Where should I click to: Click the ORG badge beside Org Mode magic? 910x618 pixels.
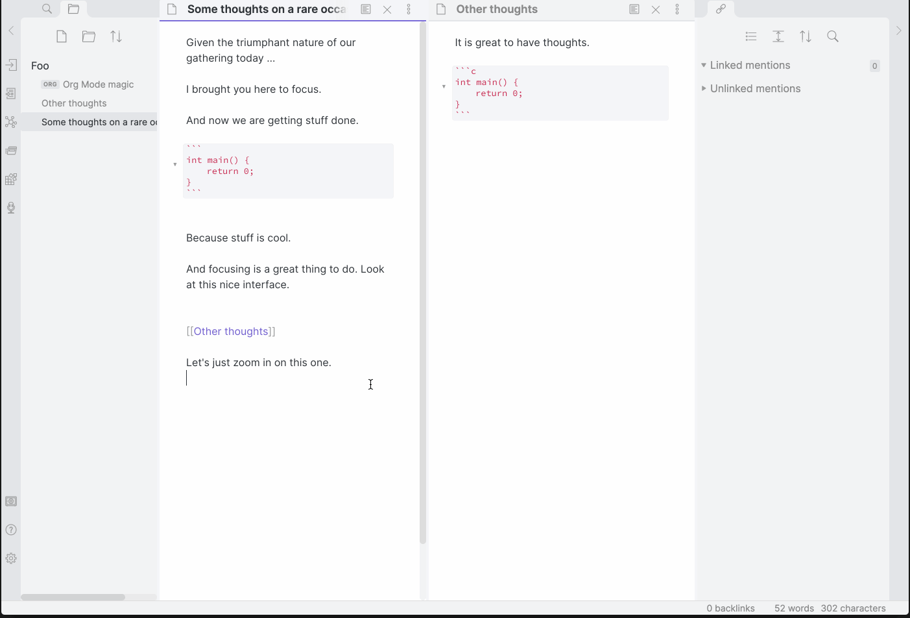50,84
